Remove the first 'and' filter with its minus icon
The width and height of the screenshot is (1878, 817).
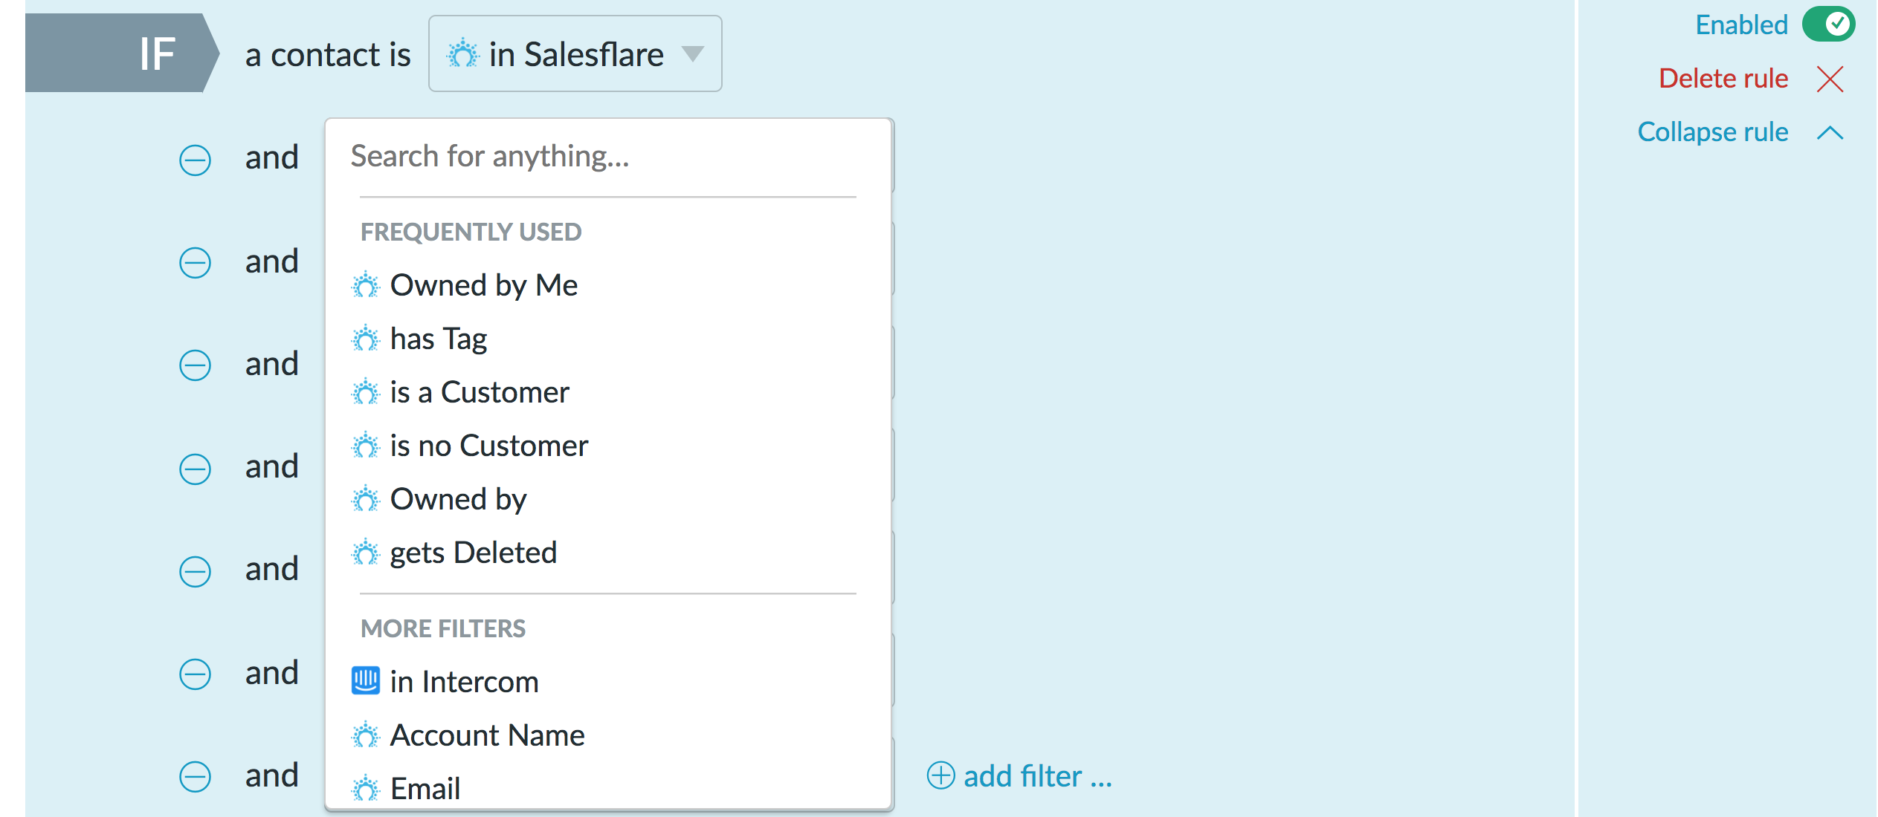[195, 160]
